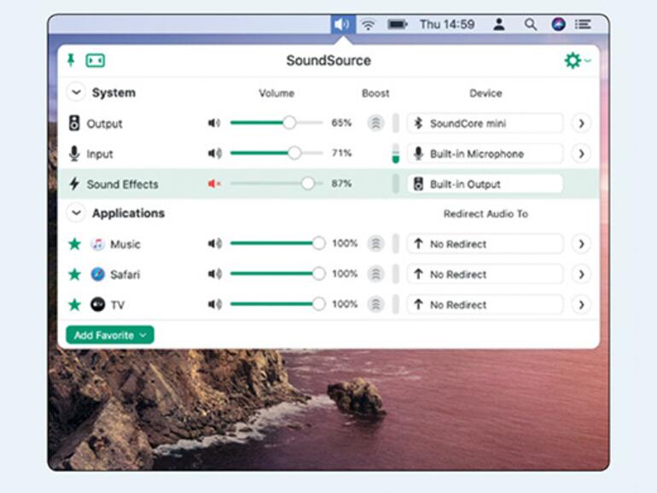The height and width of the screenshot is (493, 657).
Task: Click the Input 71% value
Action: (341, 153)
